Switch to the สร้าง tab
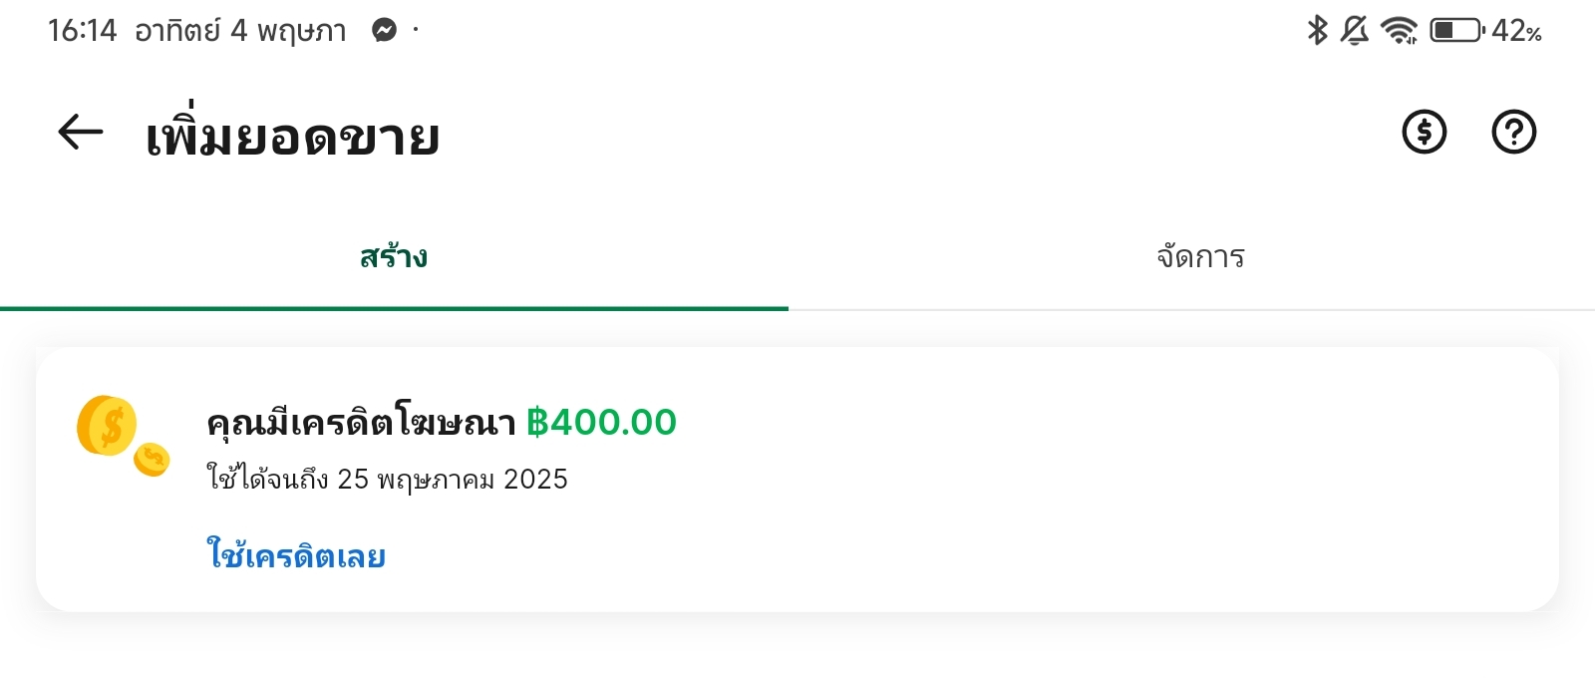The height and width of the screenshot is (680, 1595). [394, 257]
